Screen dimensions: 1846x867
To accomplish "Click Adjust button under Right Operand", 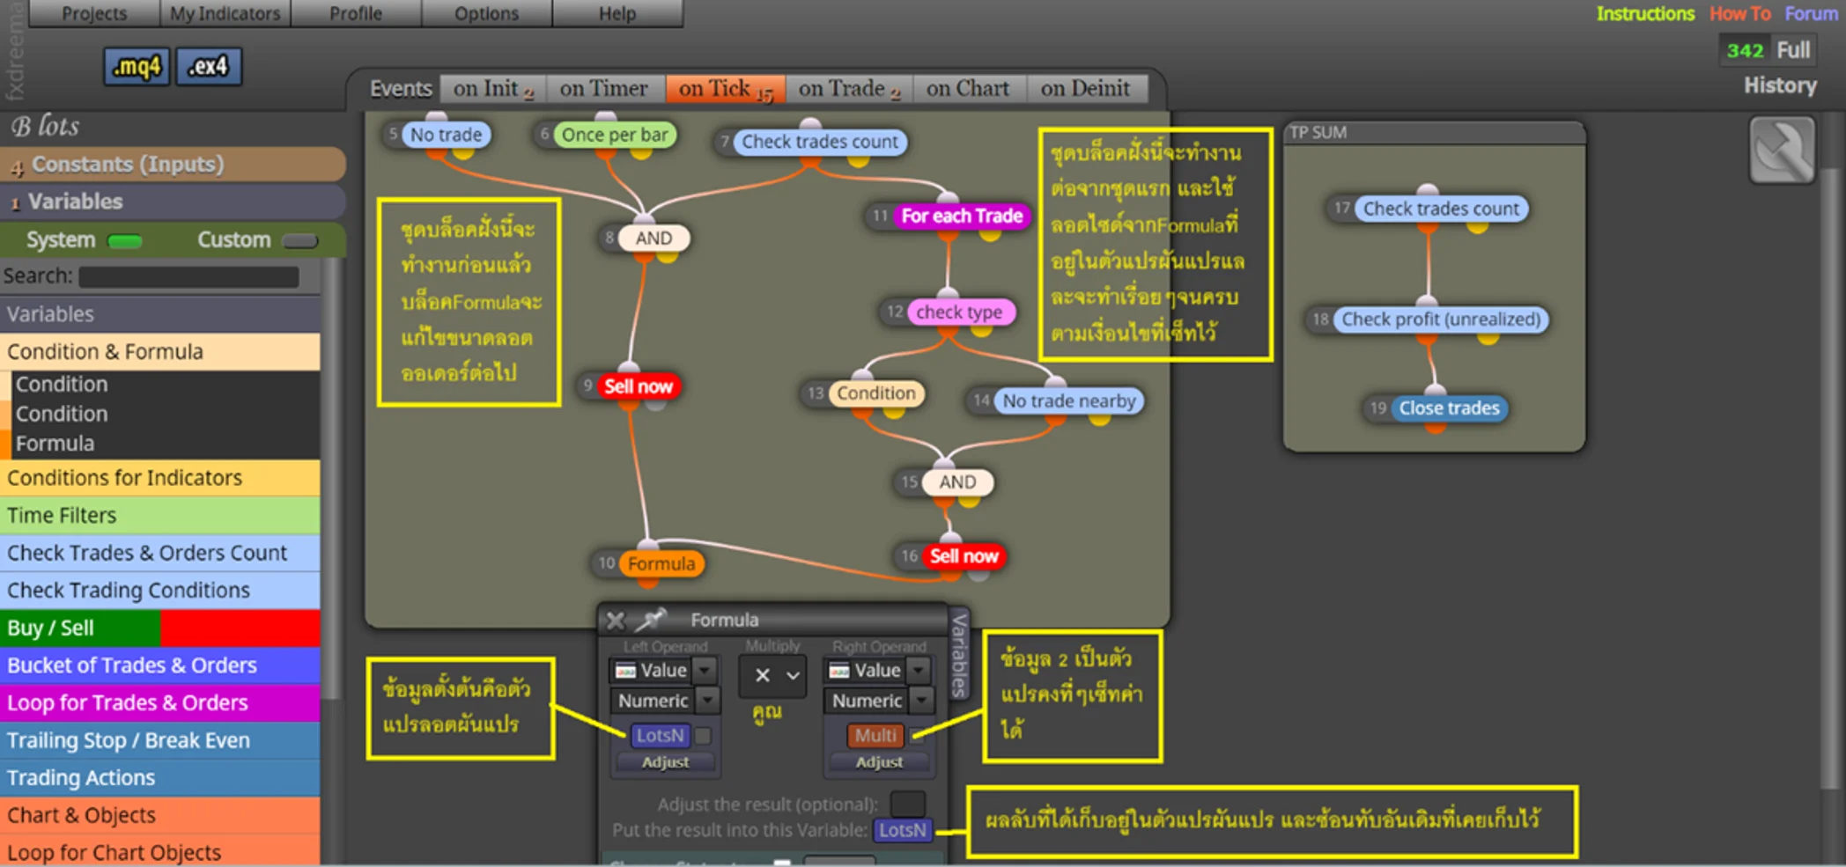I will (879, 762).
